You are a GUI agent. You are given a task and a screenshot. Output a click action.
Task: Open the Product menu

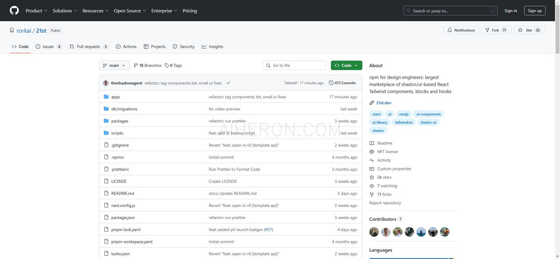(36, 11)
